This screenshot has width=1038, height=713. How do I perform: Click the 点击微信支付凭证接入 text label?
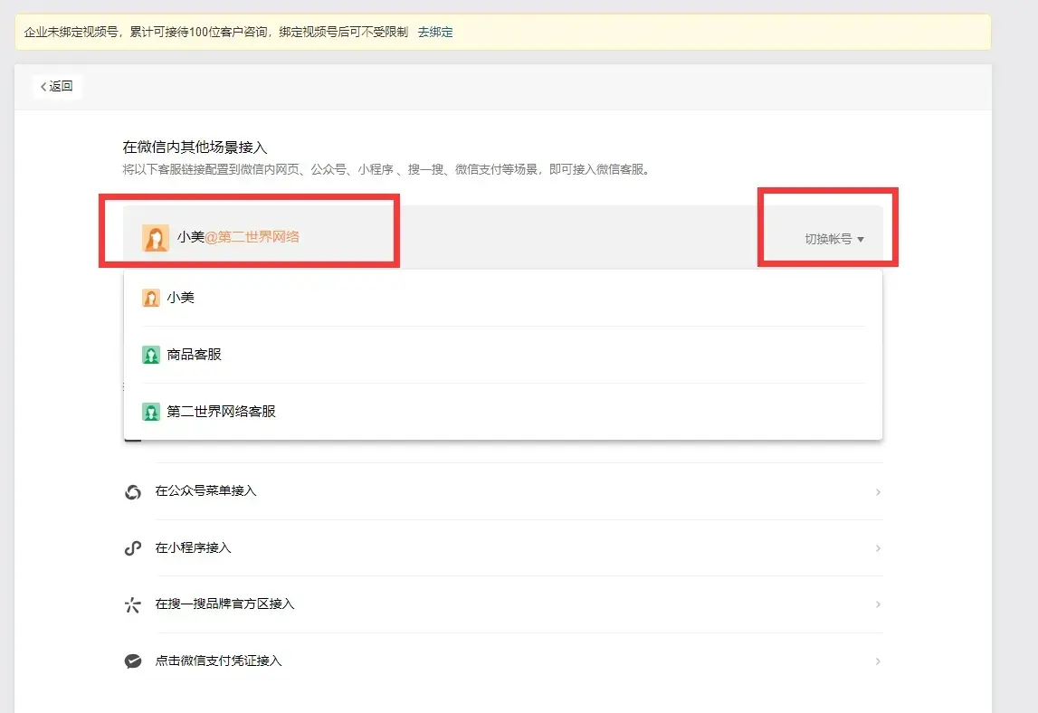(218, 661)
